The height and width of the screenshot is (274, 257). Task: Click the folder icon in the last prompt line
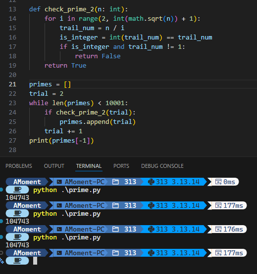(x=115, y=253)
